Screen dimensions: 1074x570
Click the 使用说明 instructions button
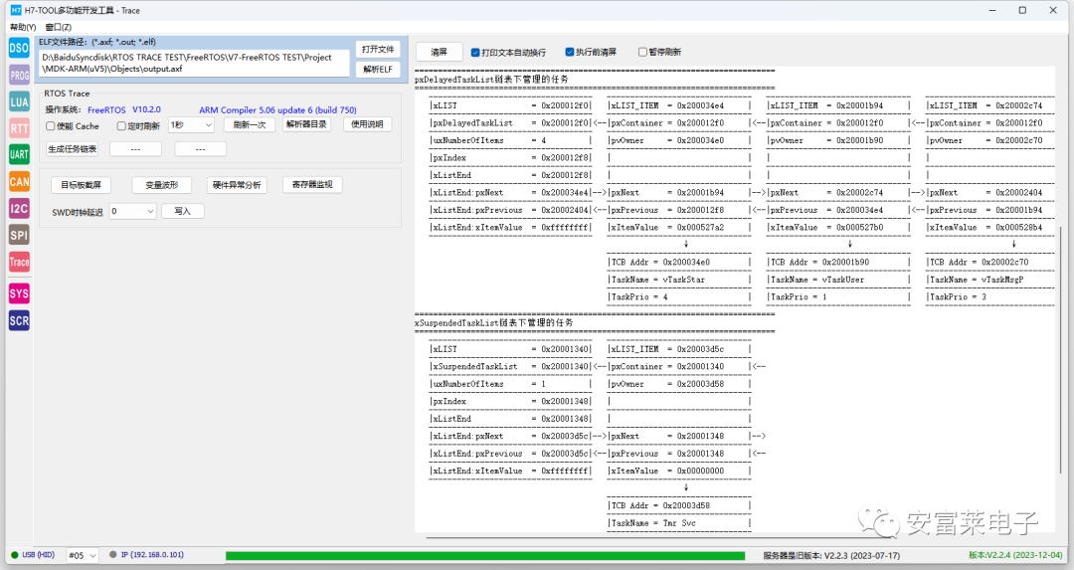point(367,124)
